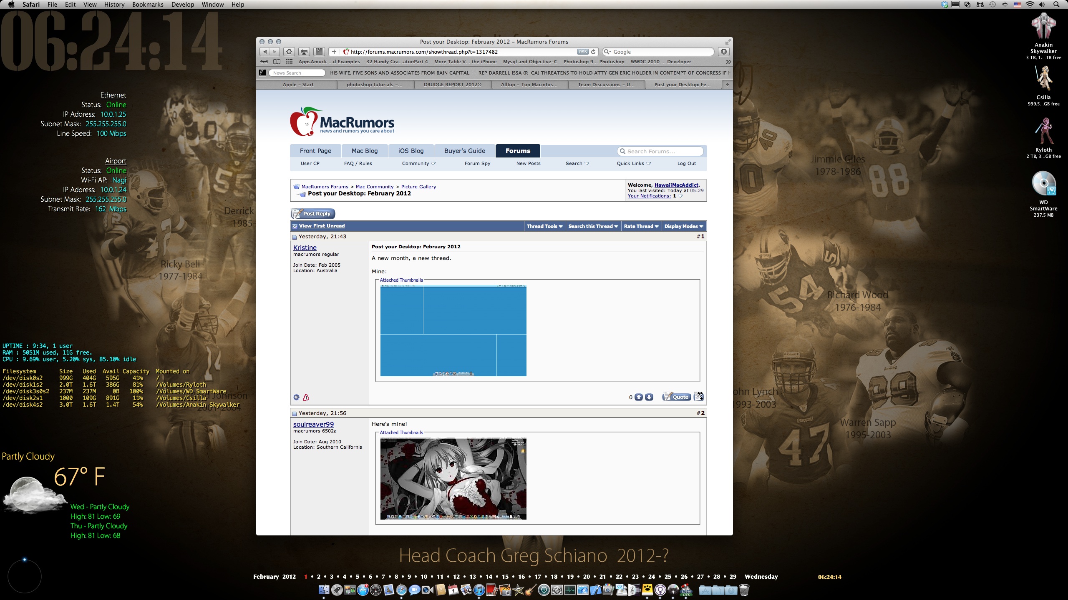
Task: Switch to the Apple - Start tab
Action: (298, 85)
